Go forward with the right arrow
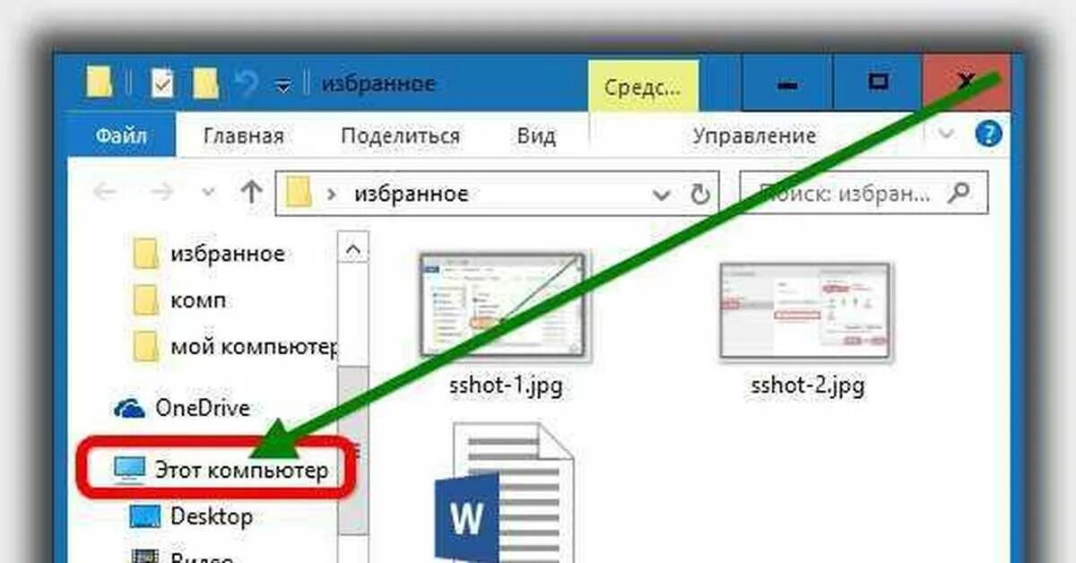 161,192
